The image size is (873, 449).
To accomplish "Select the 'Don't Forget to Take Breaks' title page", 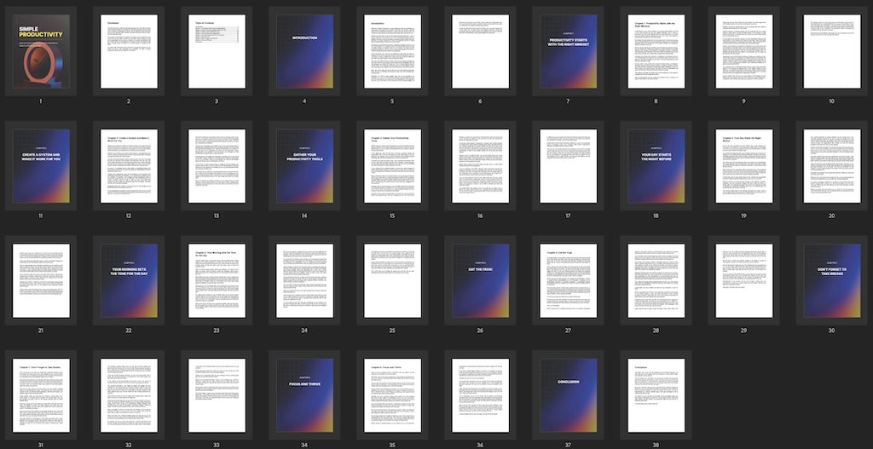I will point(831,281).
